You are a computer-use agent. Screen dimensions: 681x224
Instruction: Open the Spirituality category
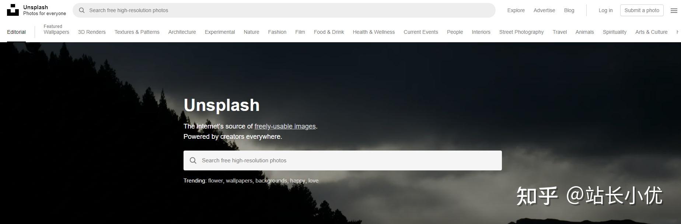pos(614,32)
